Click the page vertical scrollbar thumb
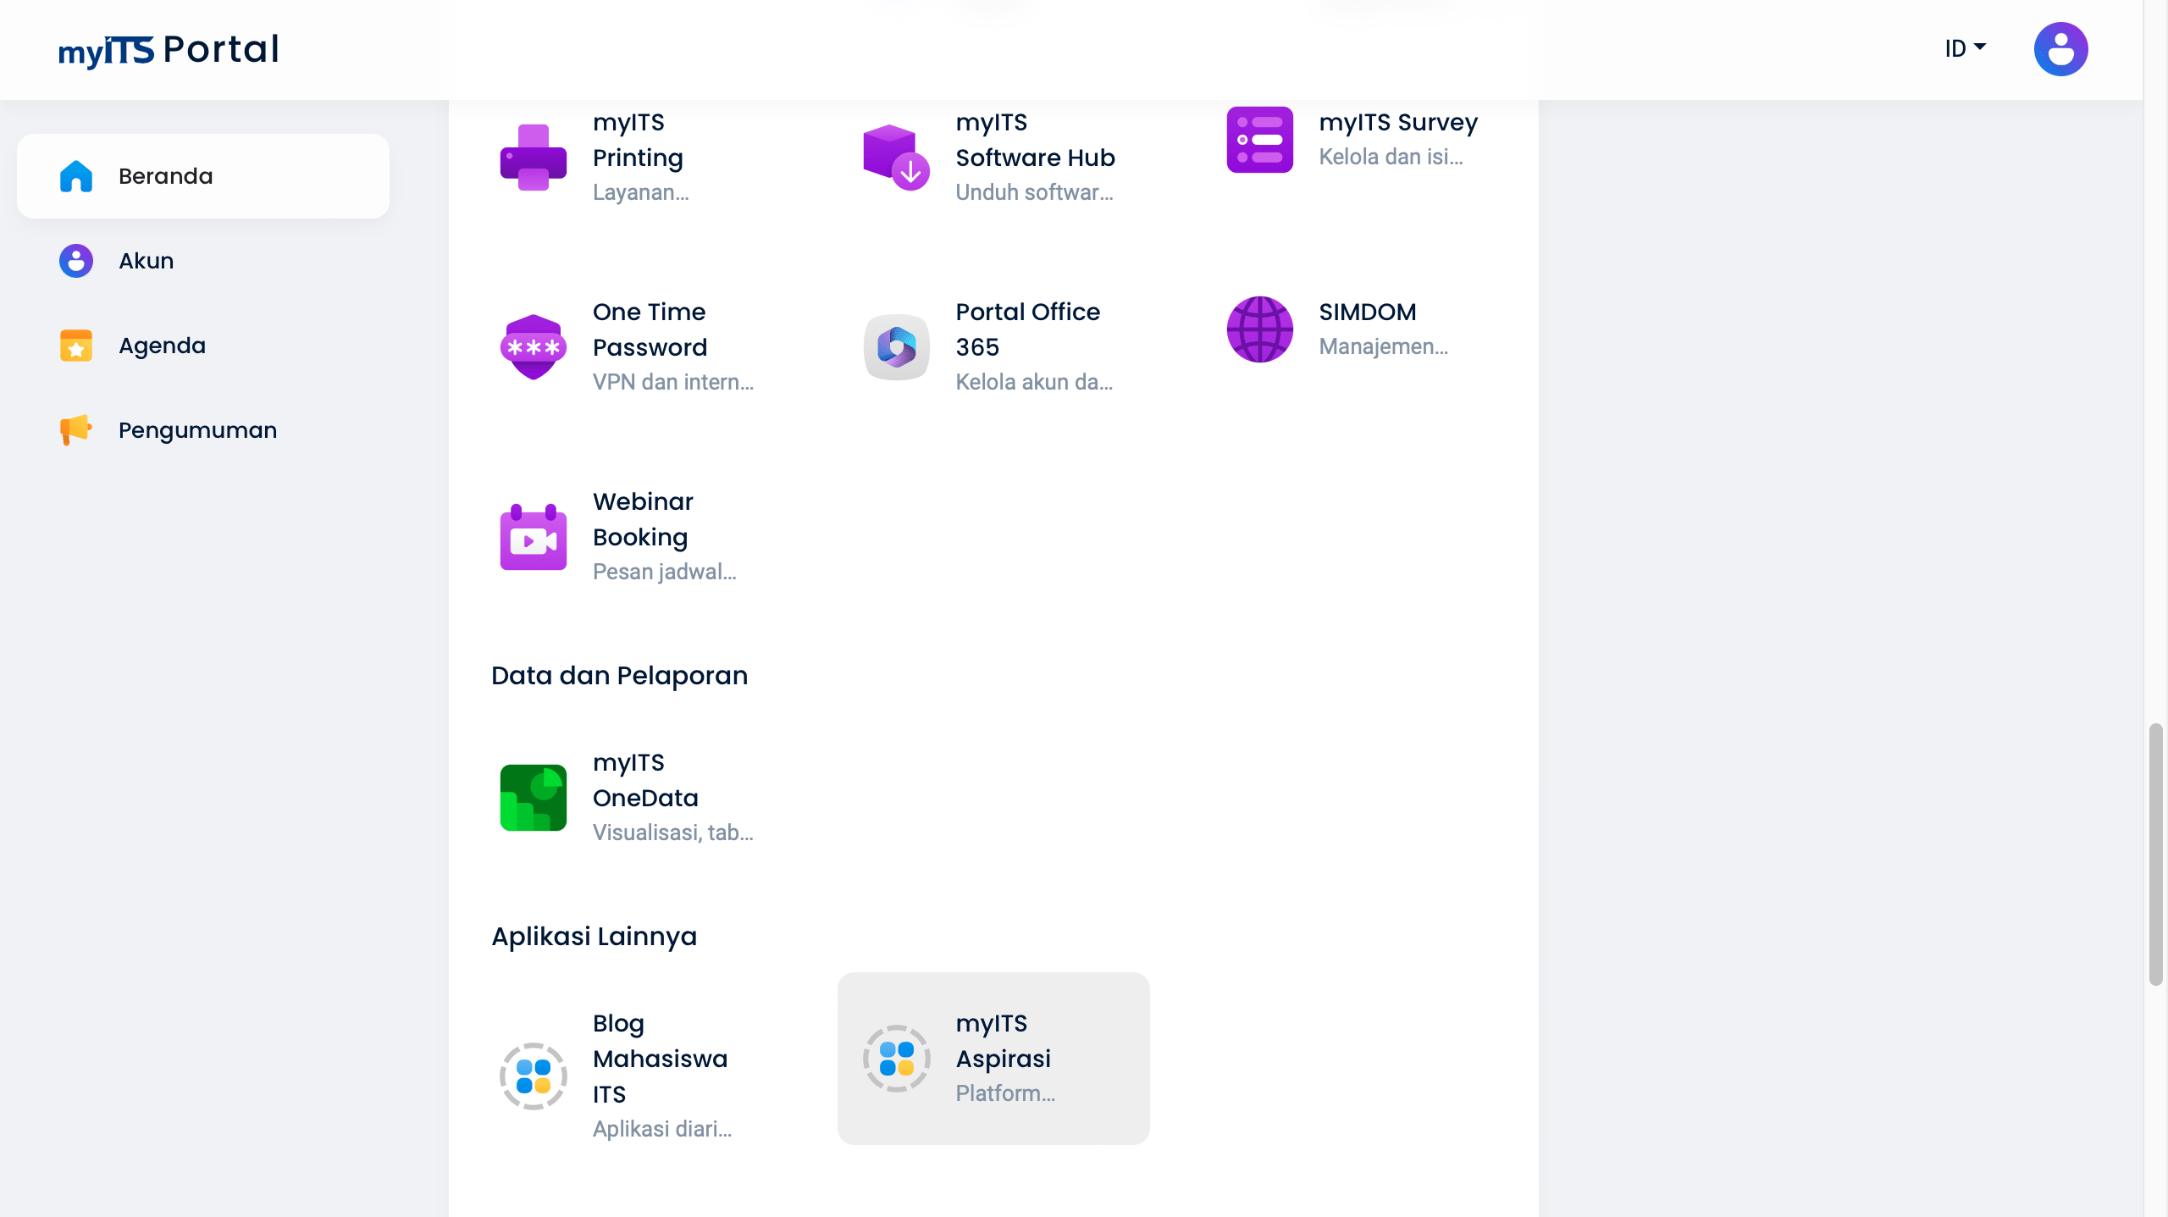The width and height of the screenshot is (2168, 1217). click(2155, 854)
